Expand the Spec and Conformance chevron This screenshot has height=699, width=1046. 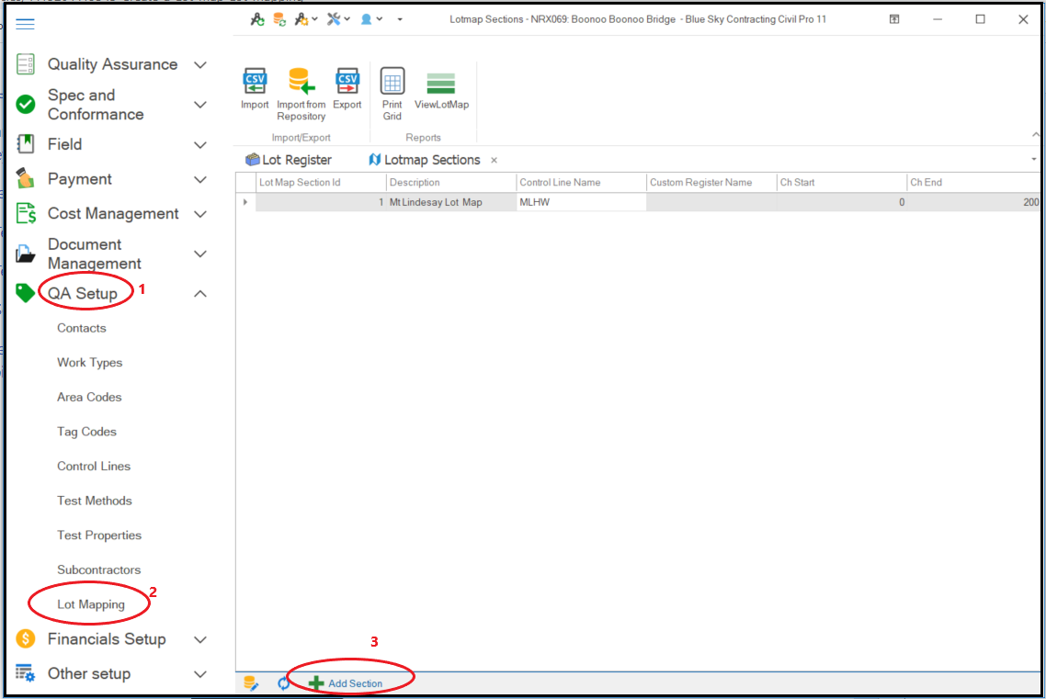[200, 105]
